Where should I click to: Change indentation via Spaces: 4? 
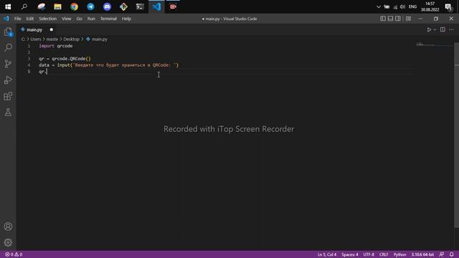[350, 254]
